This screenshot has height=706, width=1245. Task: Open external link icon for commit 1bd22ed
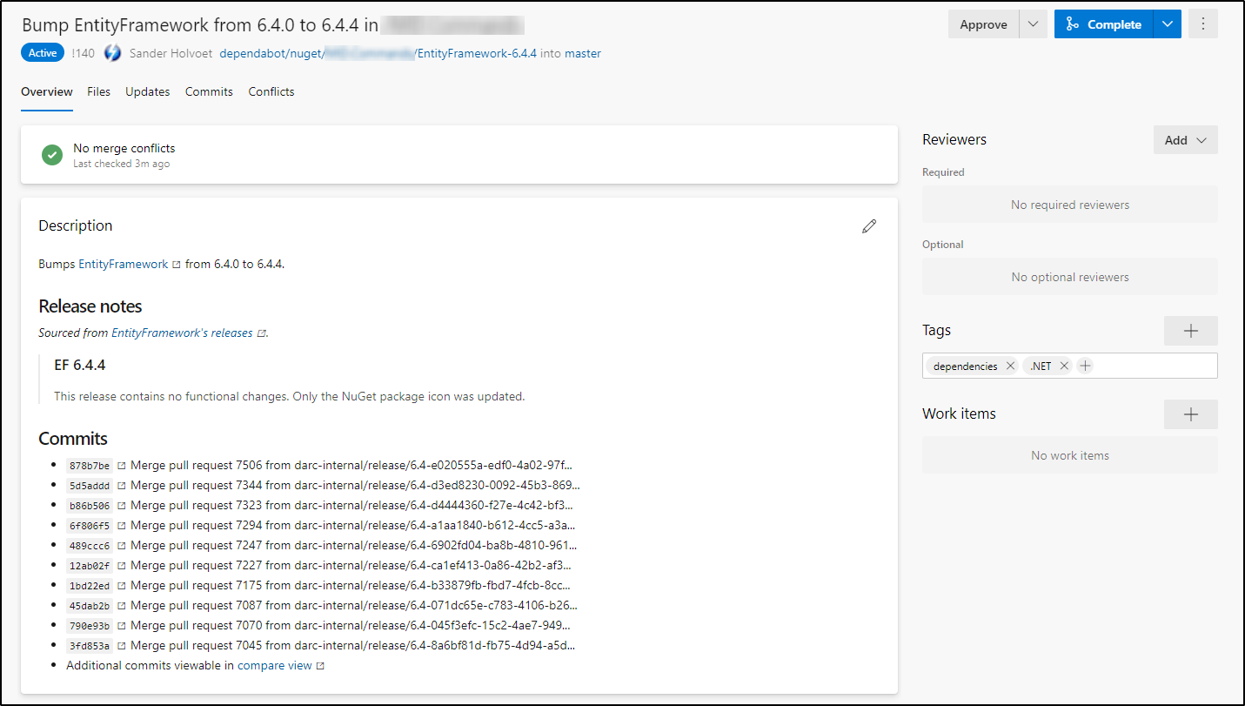coord(122,586)
